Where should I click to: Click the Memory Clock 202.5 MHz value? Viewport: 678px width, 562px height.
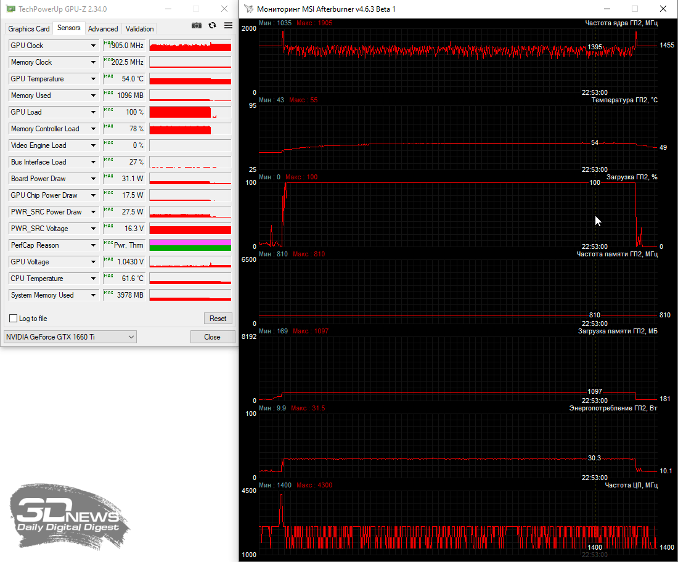pos(125,62)
